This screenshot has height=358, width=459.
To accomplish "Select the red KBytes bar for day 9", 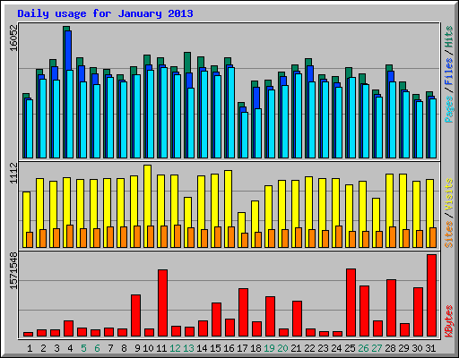I will pos(135,316).
